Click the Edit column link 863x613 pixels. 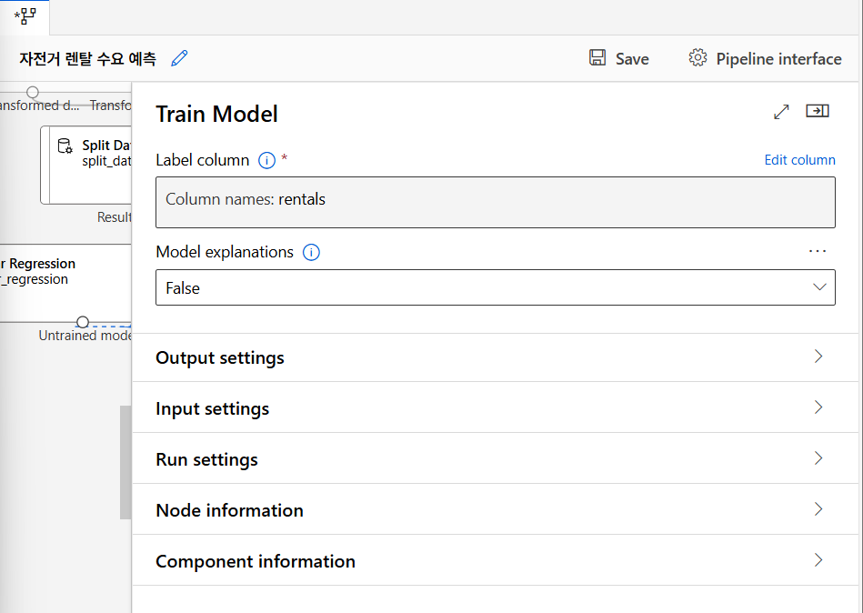point(799,160)
